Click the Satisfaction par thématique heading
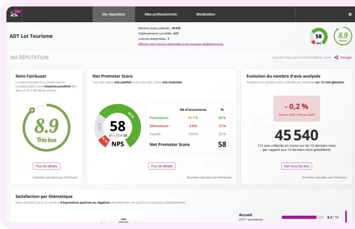This screenshot has width=355, height=229. coord(44,196)
